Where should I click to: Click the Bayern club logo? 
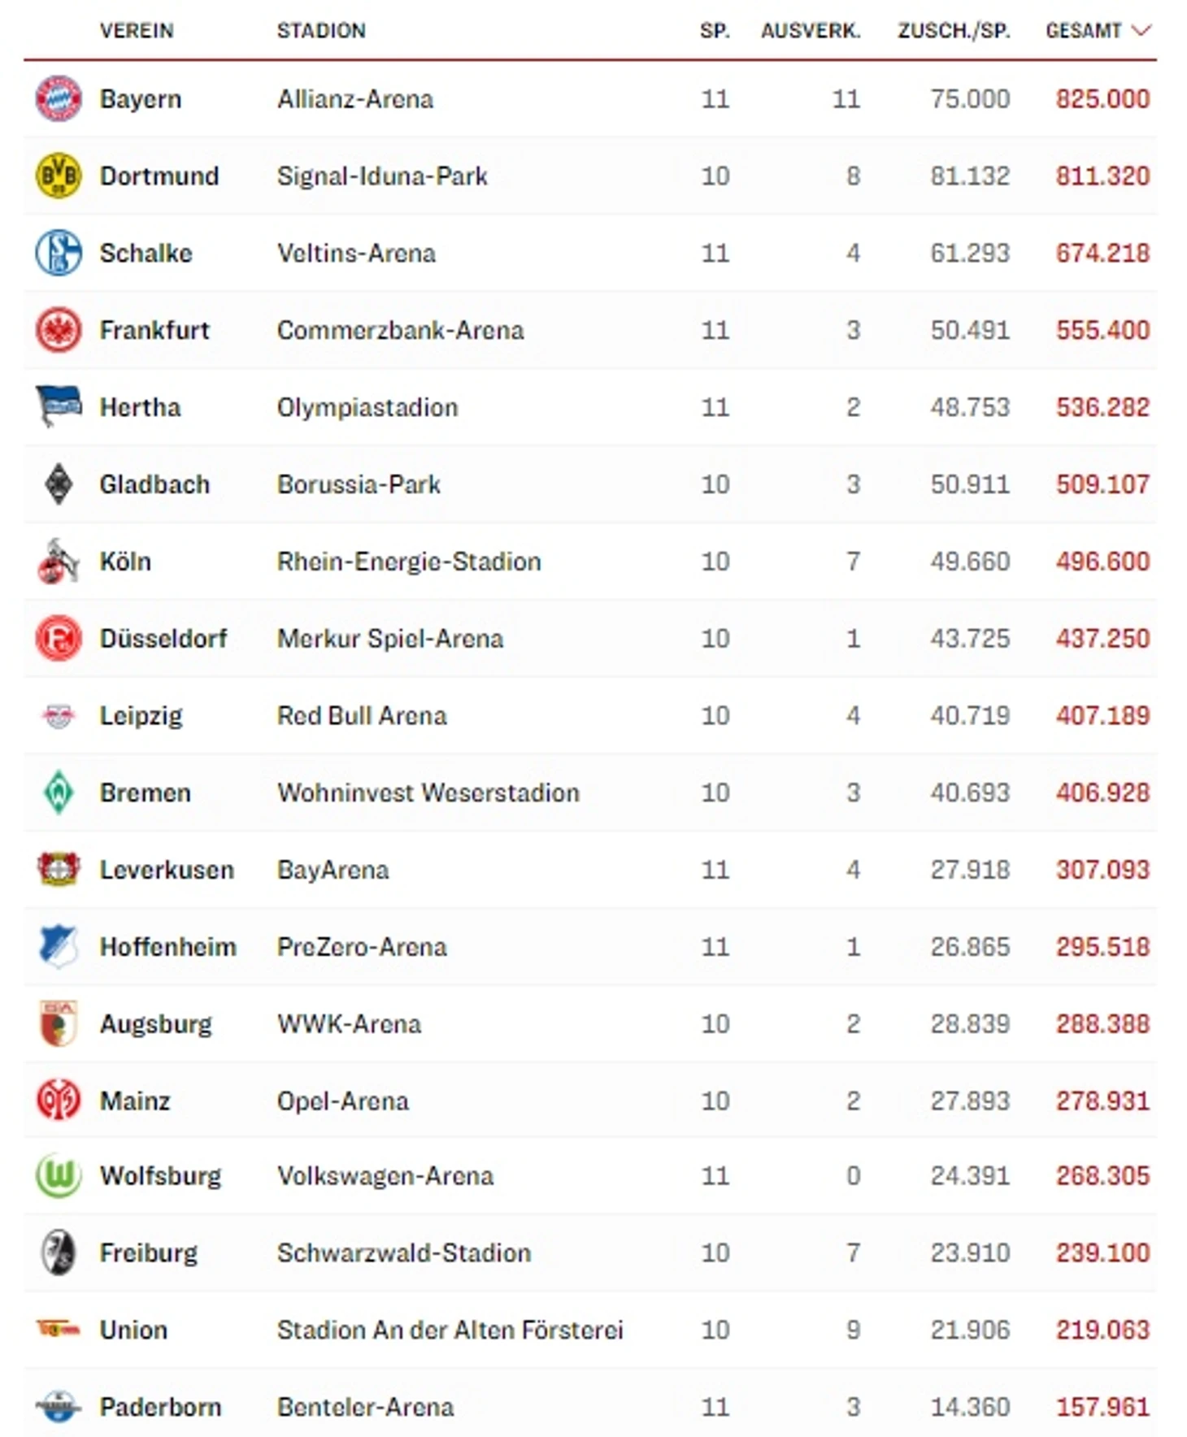point(59,99)
